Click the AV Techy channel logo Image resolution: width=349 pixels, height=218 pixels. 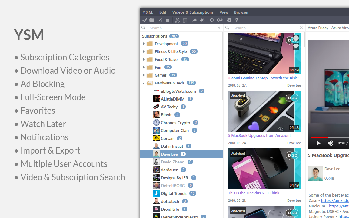point(156,107)
